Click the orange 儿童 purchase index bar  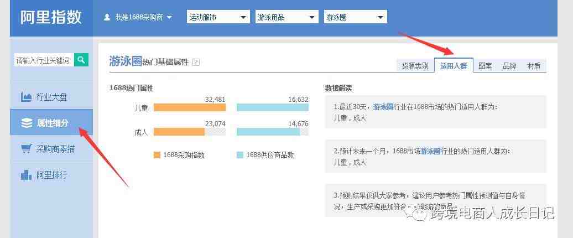click(189, 107)
